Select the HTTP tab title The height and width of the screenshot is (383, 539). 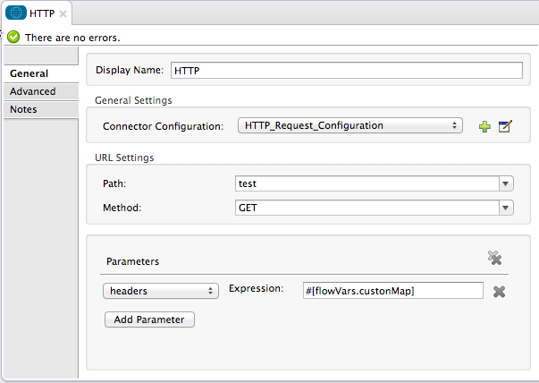click(42, 13)
